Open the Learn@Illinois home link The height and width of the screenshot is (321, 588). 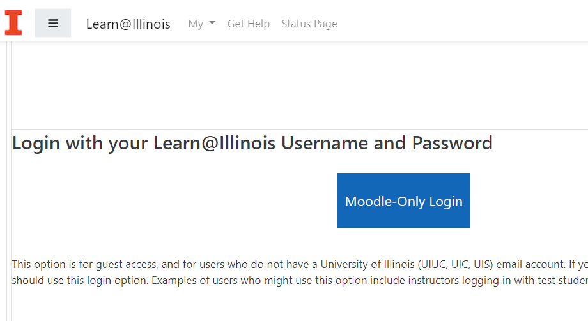(x=128, y=24)
